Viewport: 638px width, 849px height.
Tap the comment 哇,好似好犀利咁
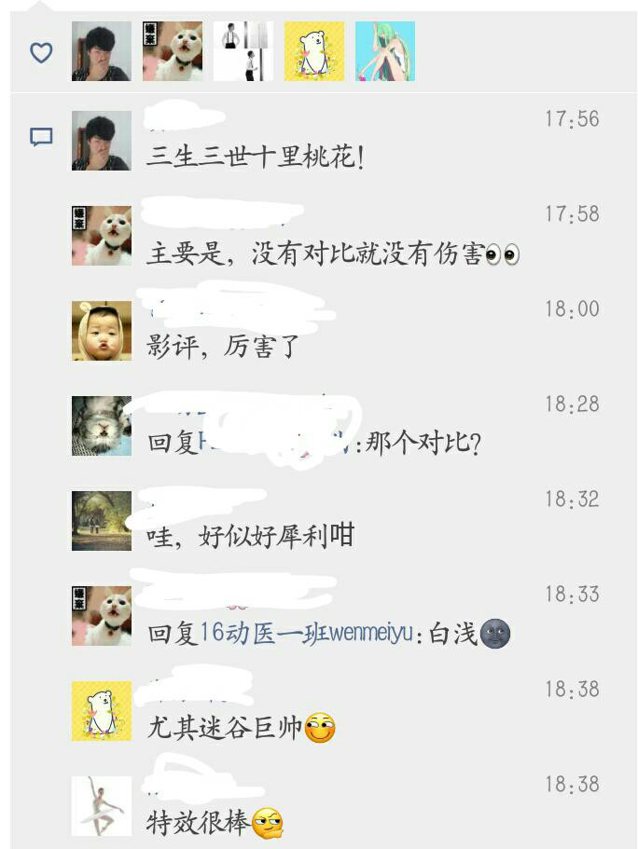coord(250,536)
